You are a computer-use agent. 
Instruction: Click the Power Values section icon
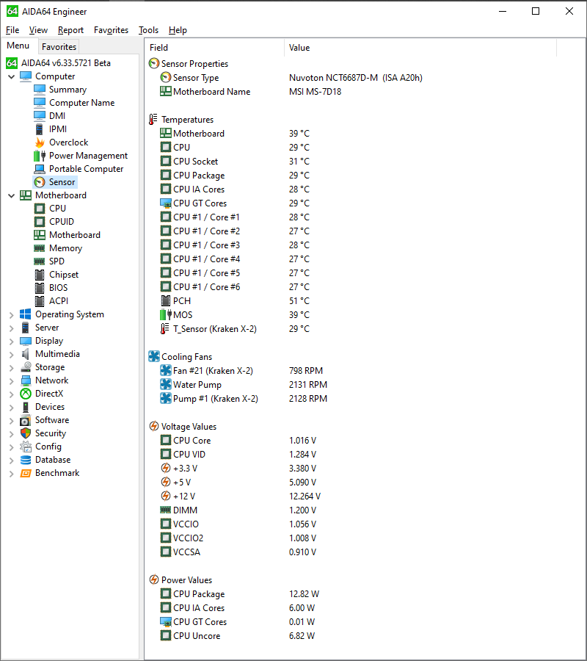coord(154,579)
